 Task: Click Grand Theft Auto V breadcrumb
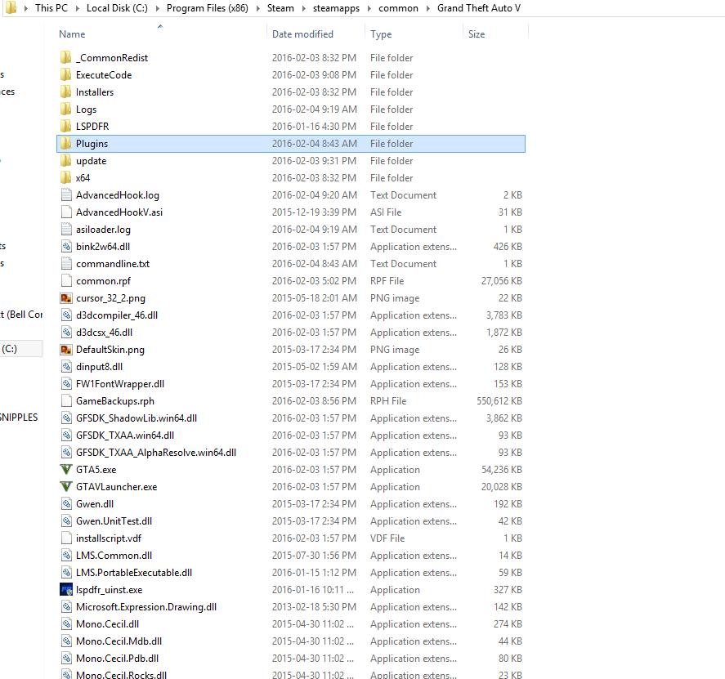click(478, 8)
